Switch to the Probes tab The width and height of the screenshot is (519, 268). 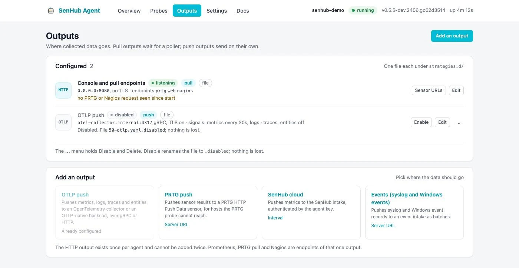tap(159, 11)
